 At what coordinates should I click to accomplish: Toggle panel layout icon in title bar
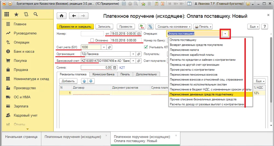[189, 4]
